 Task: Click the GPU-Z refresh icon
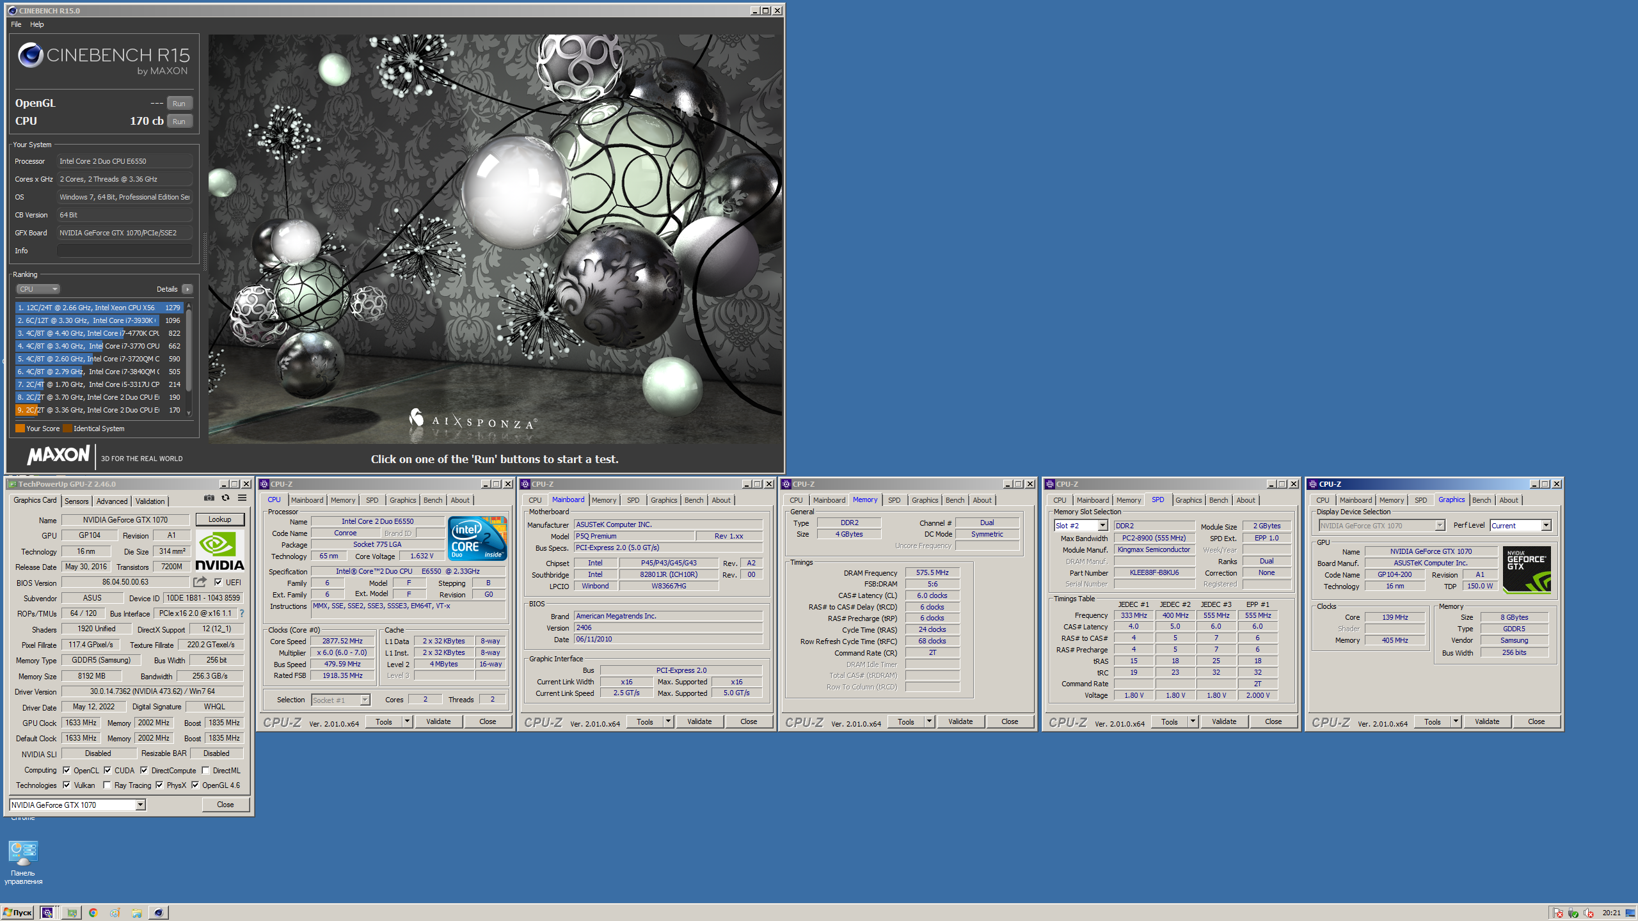(225, 498)
